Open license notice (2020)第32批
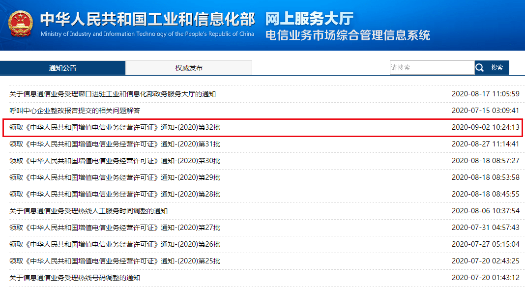Viewport: 525px width, 287px height. [115, 127]
